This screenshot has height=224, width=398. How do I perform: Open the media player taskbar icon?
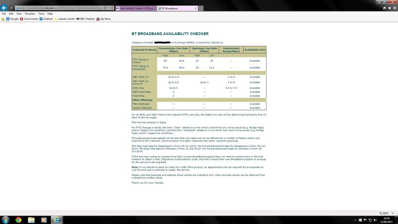click(x=44, y=220)
